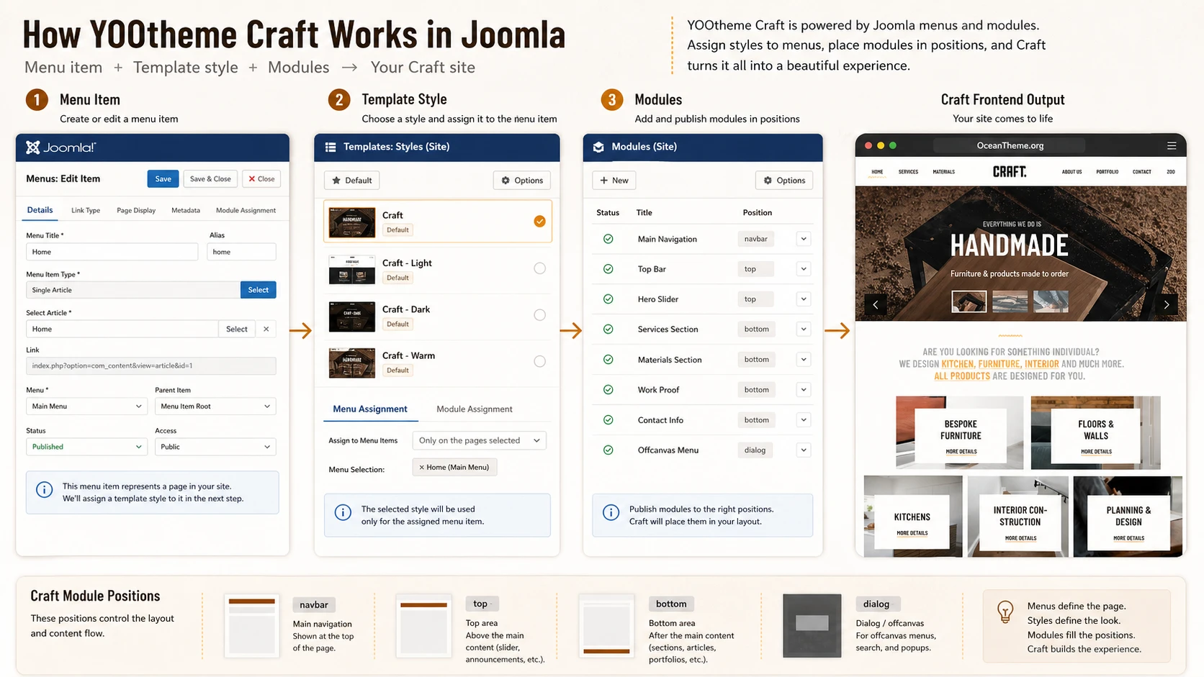Screen dimensions: 1204x677
Task: Open the Module Assignment tab in Menus Edit Item
Action: click(x=246, y=211)
